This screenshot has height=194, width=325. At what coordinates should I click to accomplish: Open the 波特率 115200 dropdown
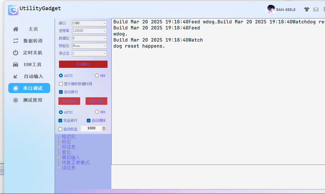point(89,31)
